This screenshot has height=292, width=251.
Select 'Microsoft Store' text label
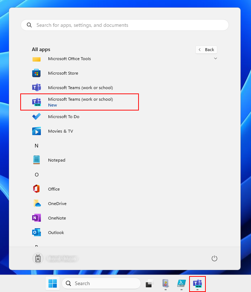(63, 73)
